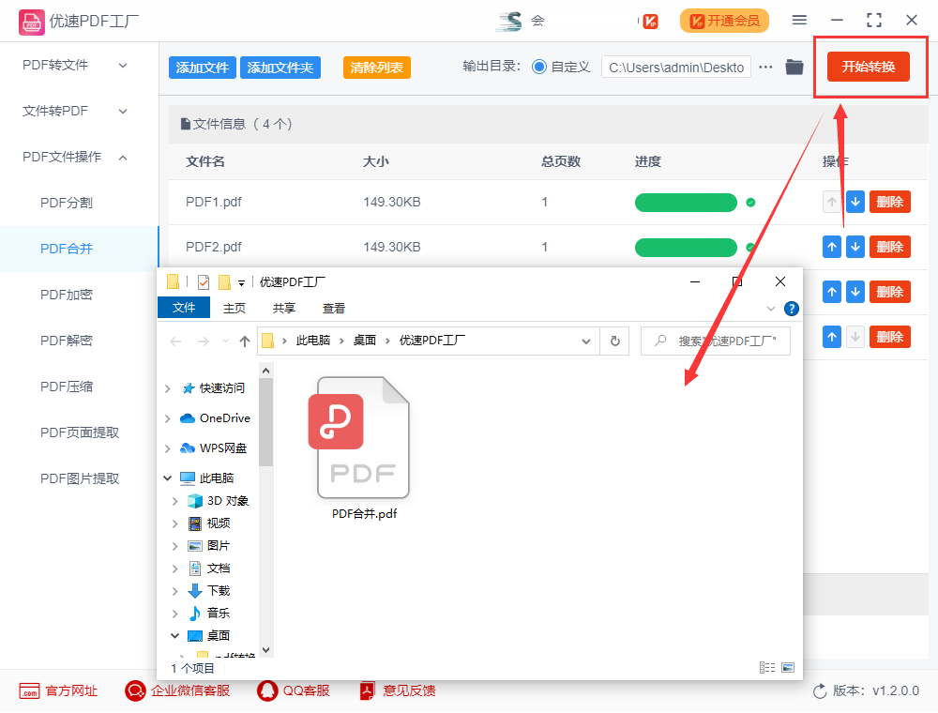
Task: Switch to the 查看 tab in Explorer
Action: coord(334,308)
